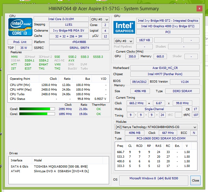Click the module clock 667 MHz field

tap(168, 133)
